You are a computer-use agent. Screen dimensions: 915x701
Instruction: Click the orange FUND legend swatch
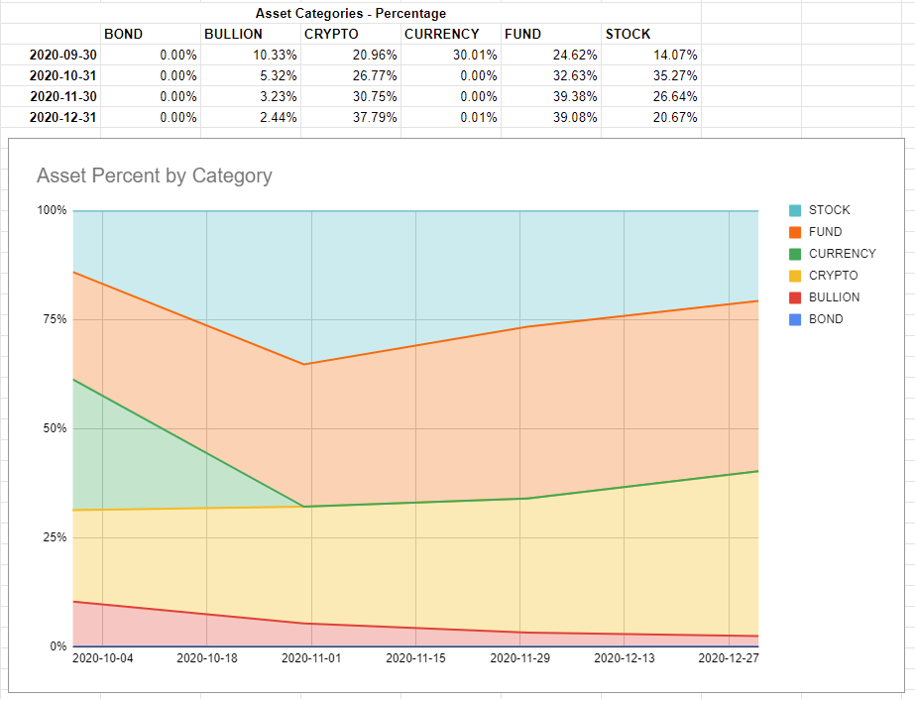tap(795, 232)
